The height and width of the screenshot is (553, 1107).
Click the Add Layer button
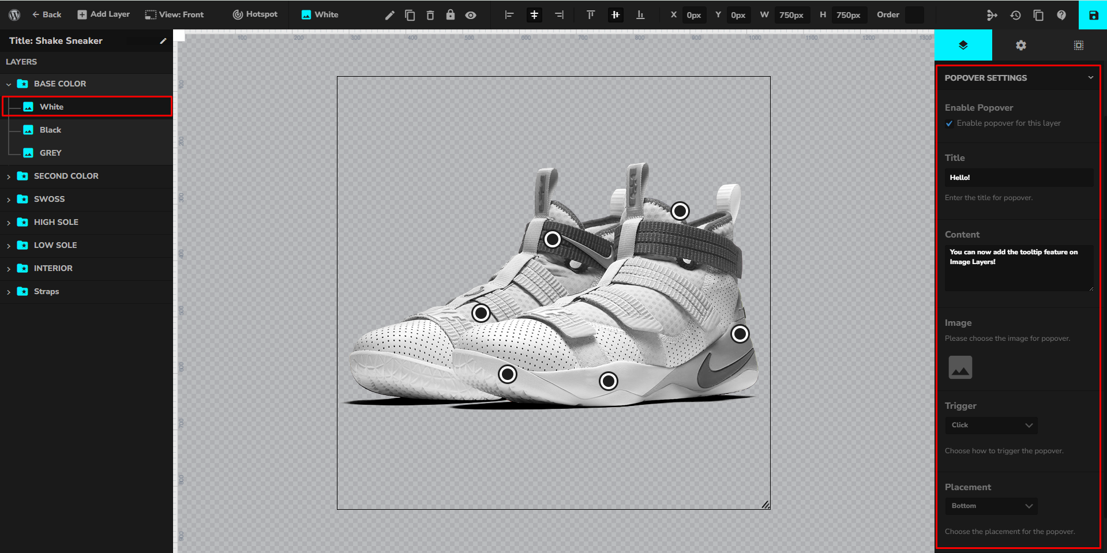[104, 14]
